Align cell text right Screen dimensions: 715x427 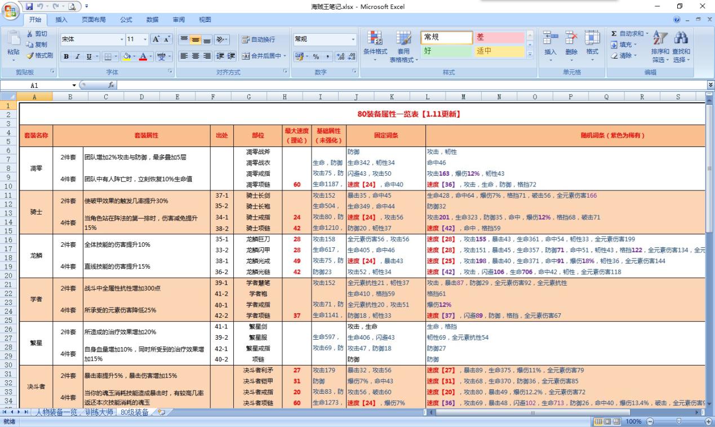(207, 56)
